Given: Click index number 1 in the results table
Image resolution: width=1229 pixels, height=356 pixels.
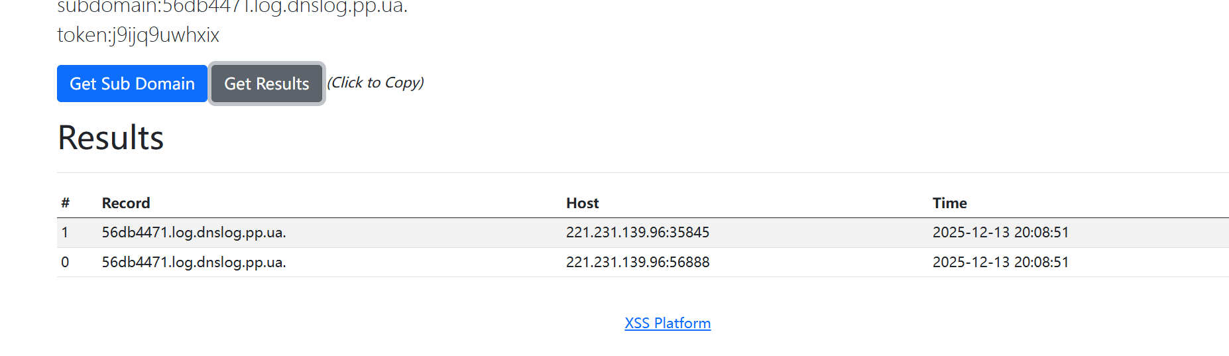Looking at the screenshot, I should (x=65, y=233).
